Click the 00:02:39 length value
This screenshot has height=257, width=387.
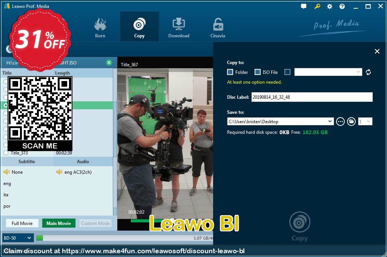(x=64, y=153)
